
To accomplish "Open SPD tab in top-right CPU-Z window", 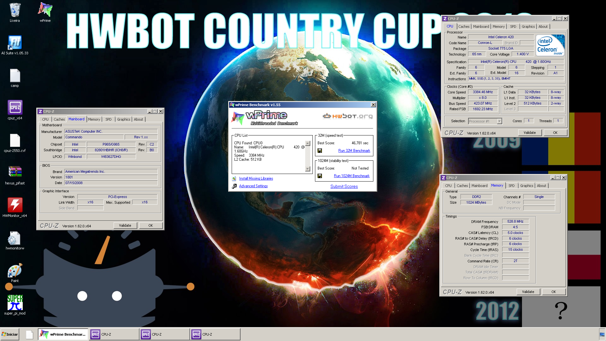I will click(513, 27).
